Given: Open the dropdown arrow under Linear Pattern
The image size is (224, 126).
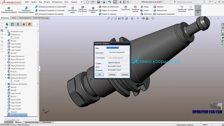Looking at the screenshot, I should (135, 14).
